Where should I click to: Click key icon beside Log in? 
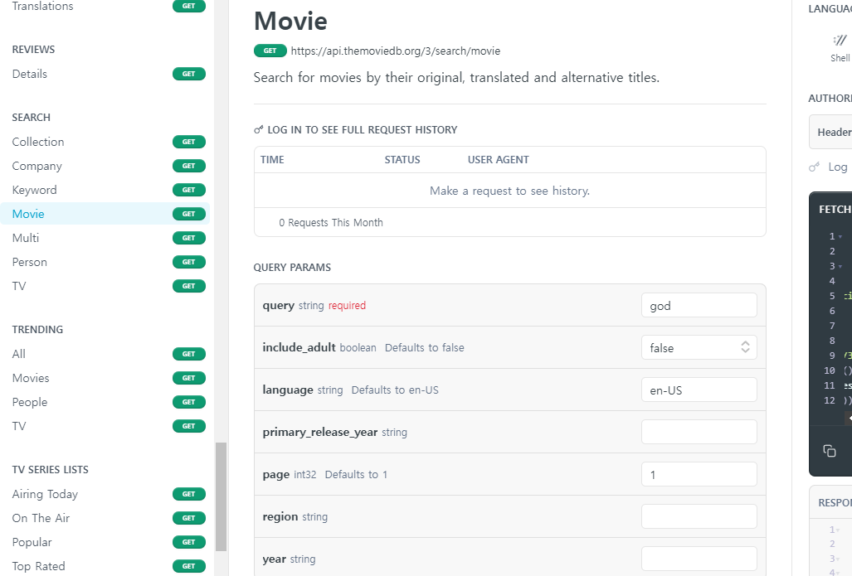[x=814, y=167]
